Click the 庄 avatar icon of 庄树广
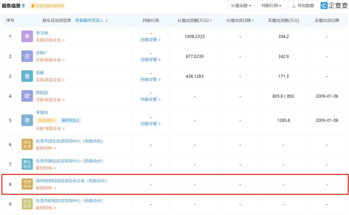Viewport: 349px width, 215px height. point(27,56)
